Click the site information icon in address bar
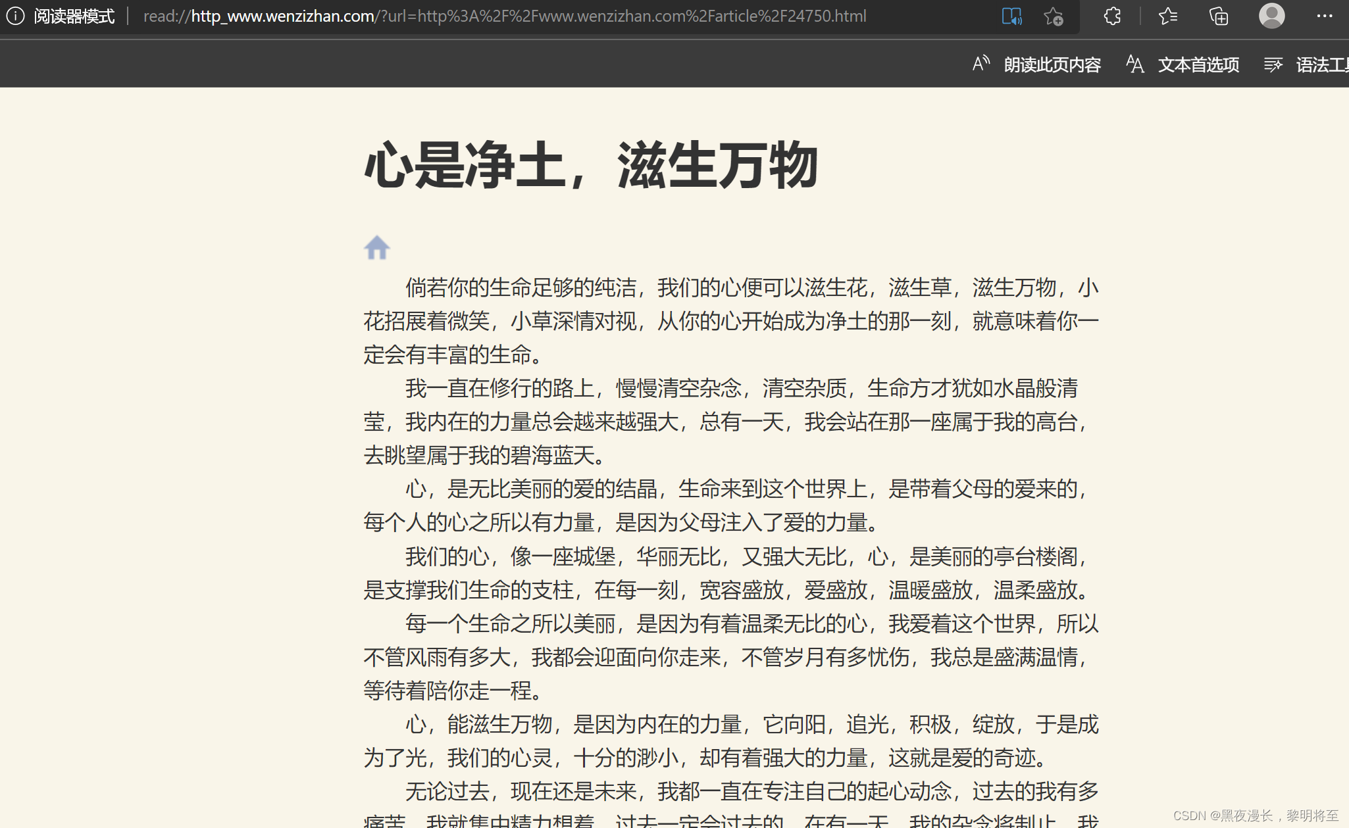The width and height of the screenshot is (1349, 828). click(15, 16)
